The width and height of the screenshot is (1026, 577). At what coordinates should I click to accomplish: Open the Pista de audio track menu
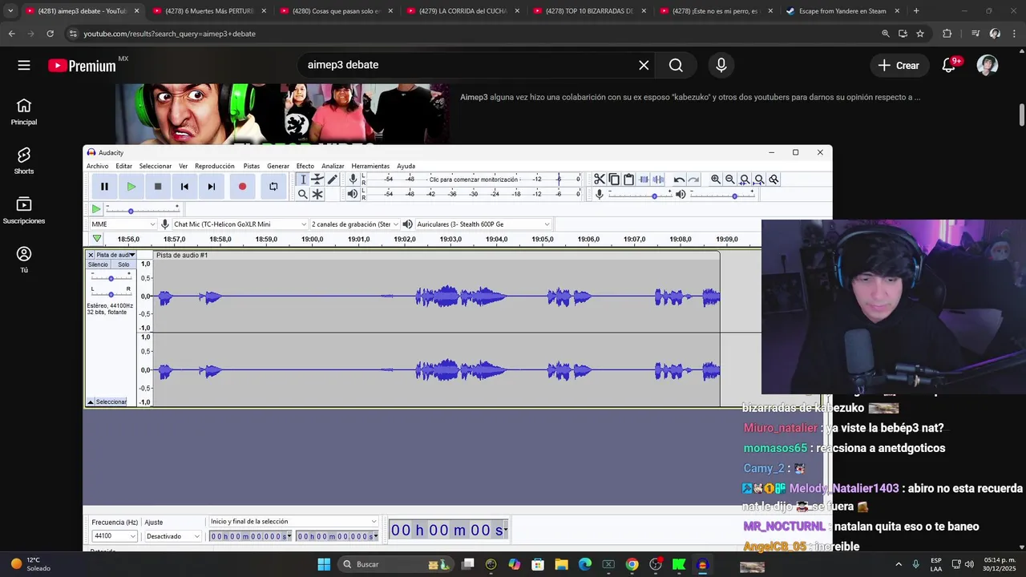click(115, 255)
